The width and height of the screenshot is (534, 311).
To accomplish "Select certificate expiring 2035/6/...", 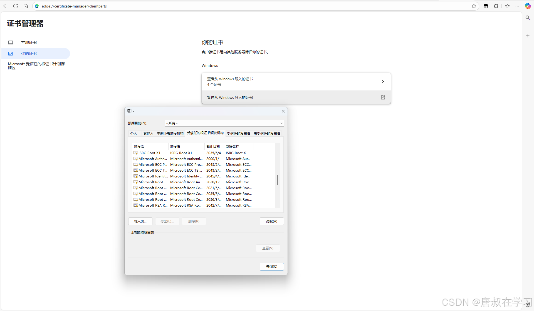I will (193, 194).
